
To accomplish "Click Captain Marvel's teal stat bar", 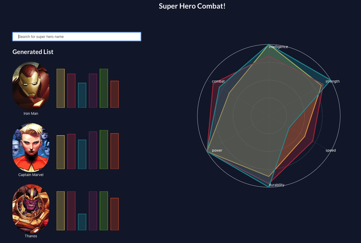I will pos(82,154).
